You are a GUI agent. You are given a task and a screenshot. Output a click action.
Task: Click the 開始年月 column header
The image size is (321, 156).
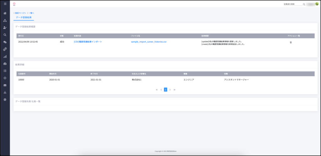coord(53,74)
